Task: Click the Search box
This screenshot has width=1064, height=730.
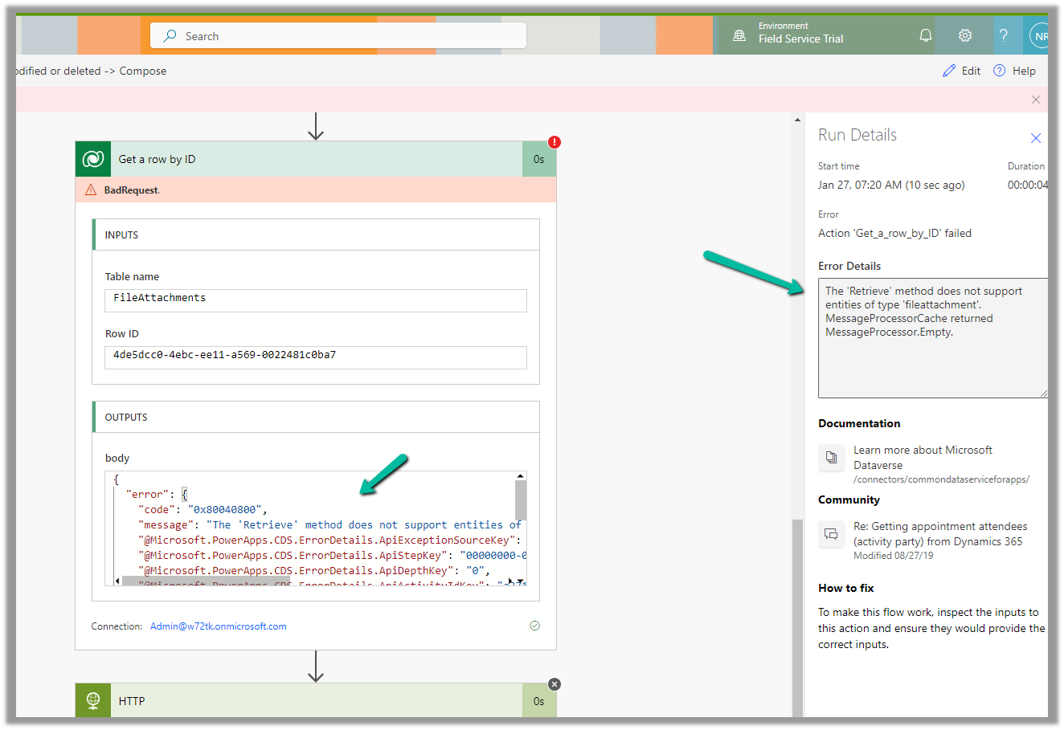Action: tap(338, 36)
